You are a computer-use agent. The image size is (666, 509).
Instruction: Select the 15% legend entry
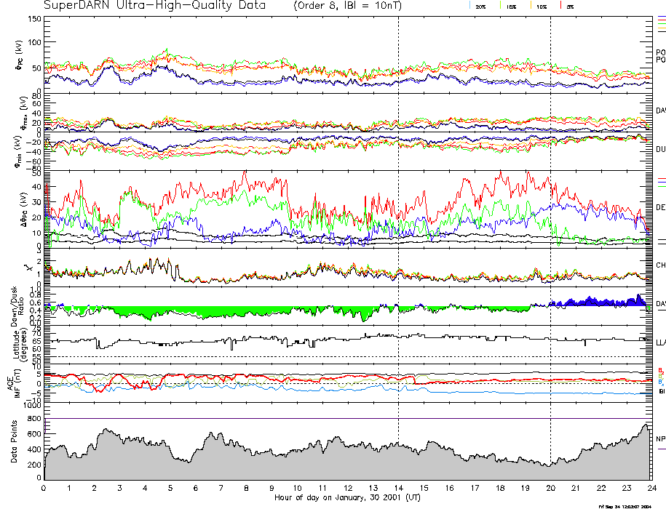tap(512, 6)
